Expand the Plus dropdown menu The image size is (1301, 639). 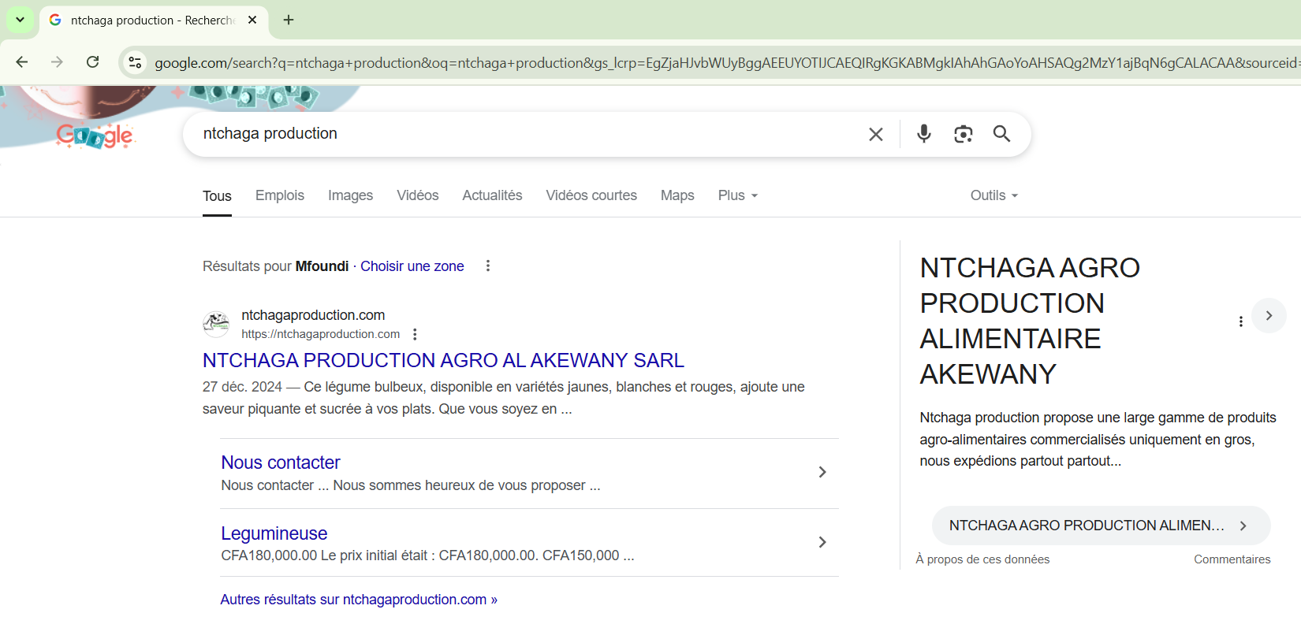[738, 195]
